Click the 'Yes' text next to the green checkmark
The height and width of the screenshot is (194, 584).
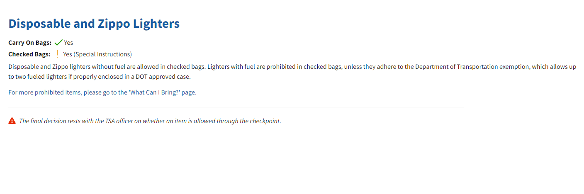pyautogui.click(x=68, y=43)
